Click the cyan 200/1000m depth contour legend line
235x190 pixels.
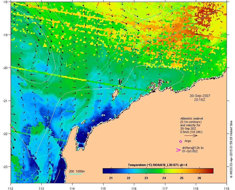point(75,174)
